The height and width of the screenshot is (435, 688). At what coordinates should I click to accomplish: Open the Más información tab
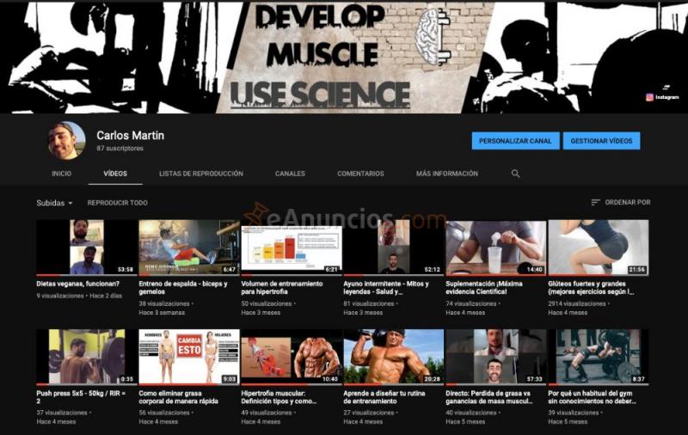[446, 174]
